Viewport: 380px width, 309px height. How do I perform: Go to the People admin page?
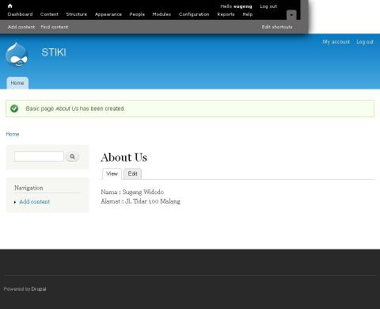click(x=137, y=14)
